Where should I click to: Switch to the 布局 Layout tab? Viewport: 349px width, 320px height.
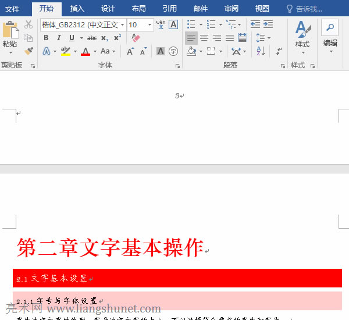pyautogui.click(x=139, y=9)
